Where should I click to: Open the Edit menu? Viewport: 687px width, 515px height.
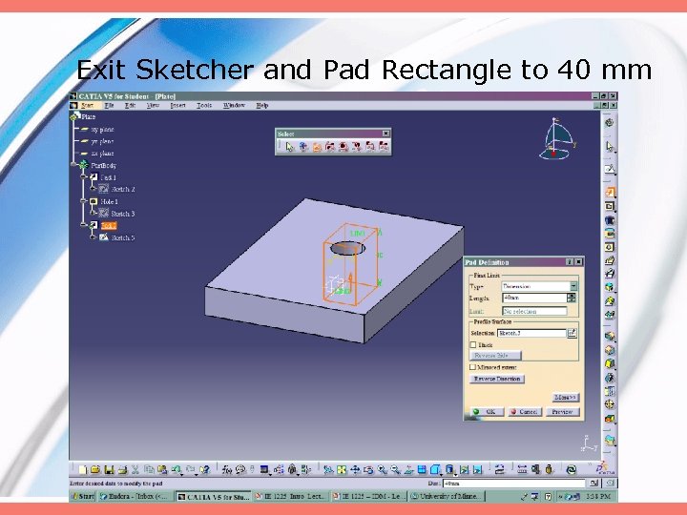click(130, 106)
